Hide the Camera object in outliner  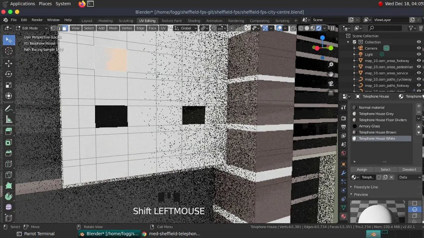click(x=419, y=48)
